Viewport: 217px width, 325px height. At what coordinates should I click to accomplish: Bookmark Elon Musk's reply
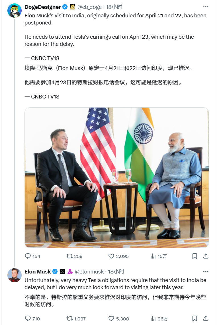pos(195,318)
